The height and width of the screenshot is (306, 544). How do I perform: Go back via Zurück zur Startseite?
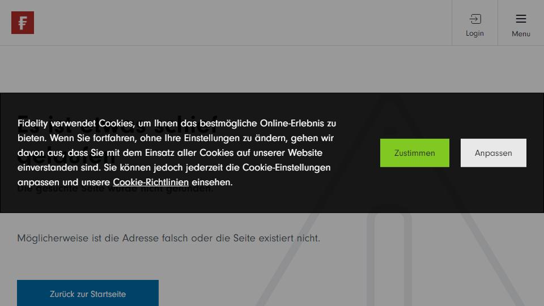(88, 294)
